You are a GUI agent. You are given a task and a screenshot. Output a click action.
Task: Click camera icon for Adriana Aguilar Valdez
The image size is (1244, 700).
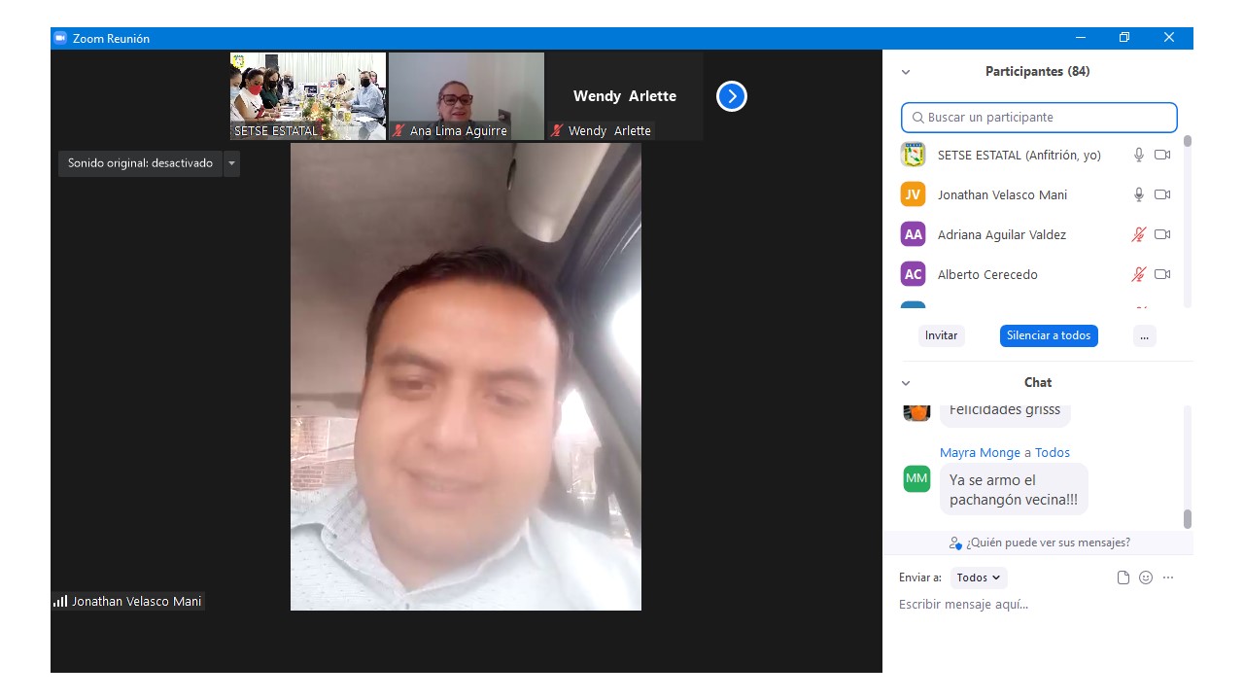(x=1162, y=234)
